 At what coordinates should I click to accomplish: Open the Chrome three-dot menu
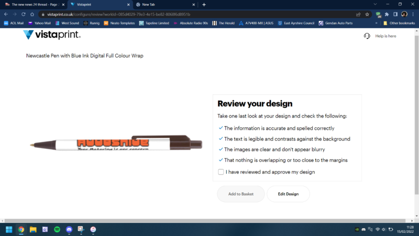tap(413, 14)
